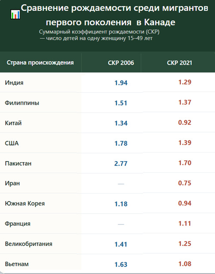Select the Пакистан row label
This screenshot has width=215, height=274.
(18, 163)
